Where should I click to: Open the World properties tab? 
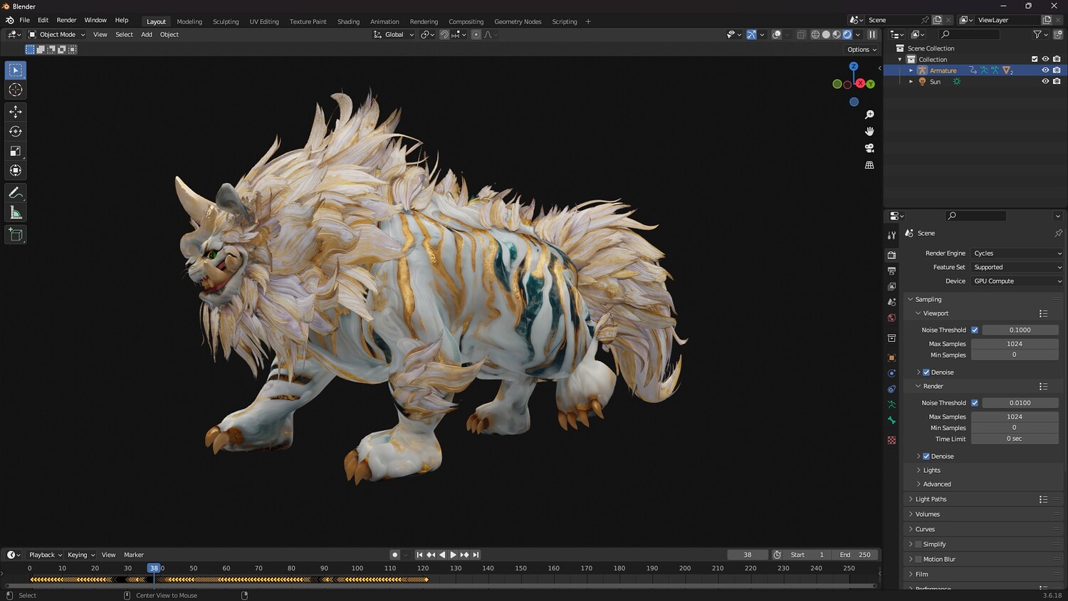pos(891,318)
